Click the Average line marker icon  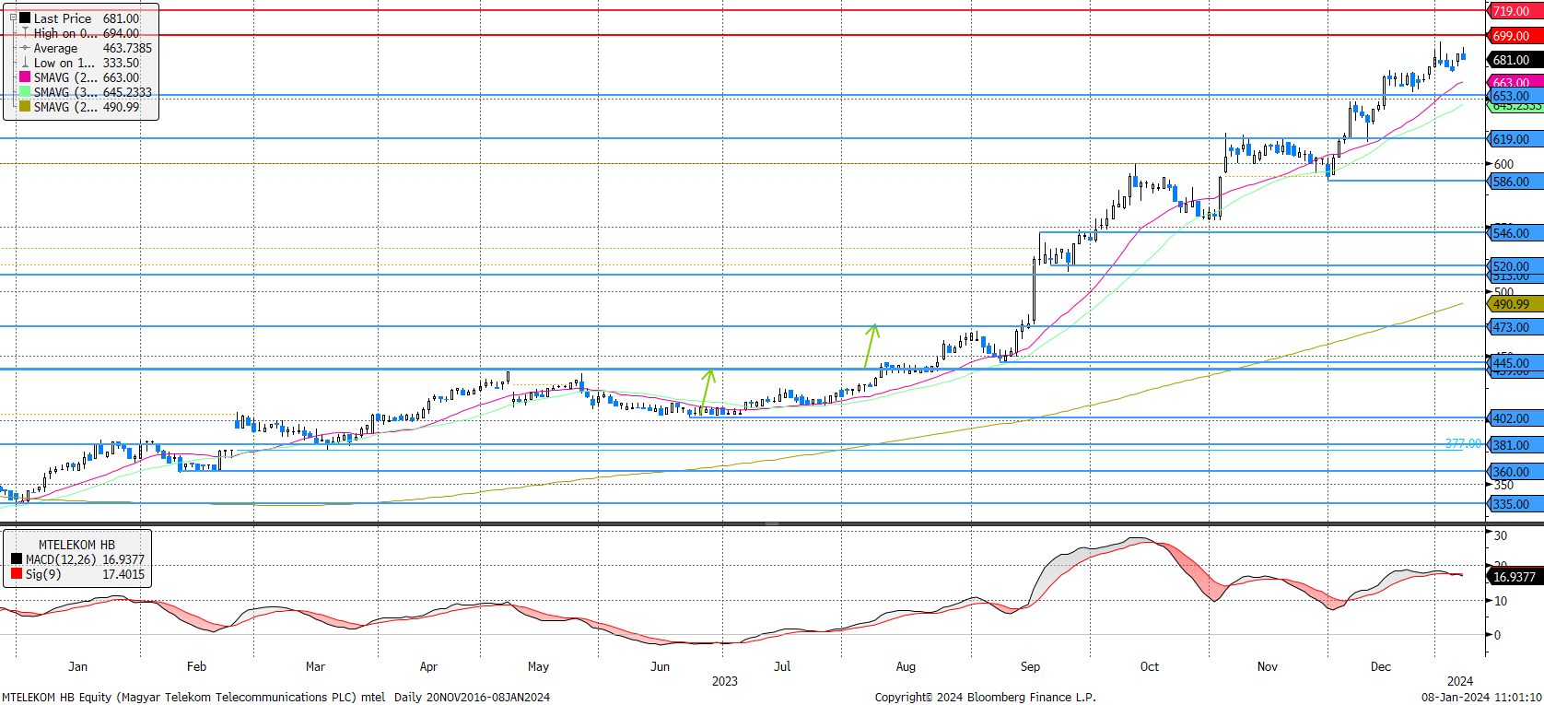(x=25, y=48)
